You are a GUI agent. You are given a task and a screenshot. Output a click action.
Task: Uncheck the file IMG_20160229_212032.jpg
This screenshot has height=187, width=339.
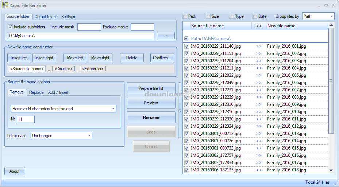(186, 75)
